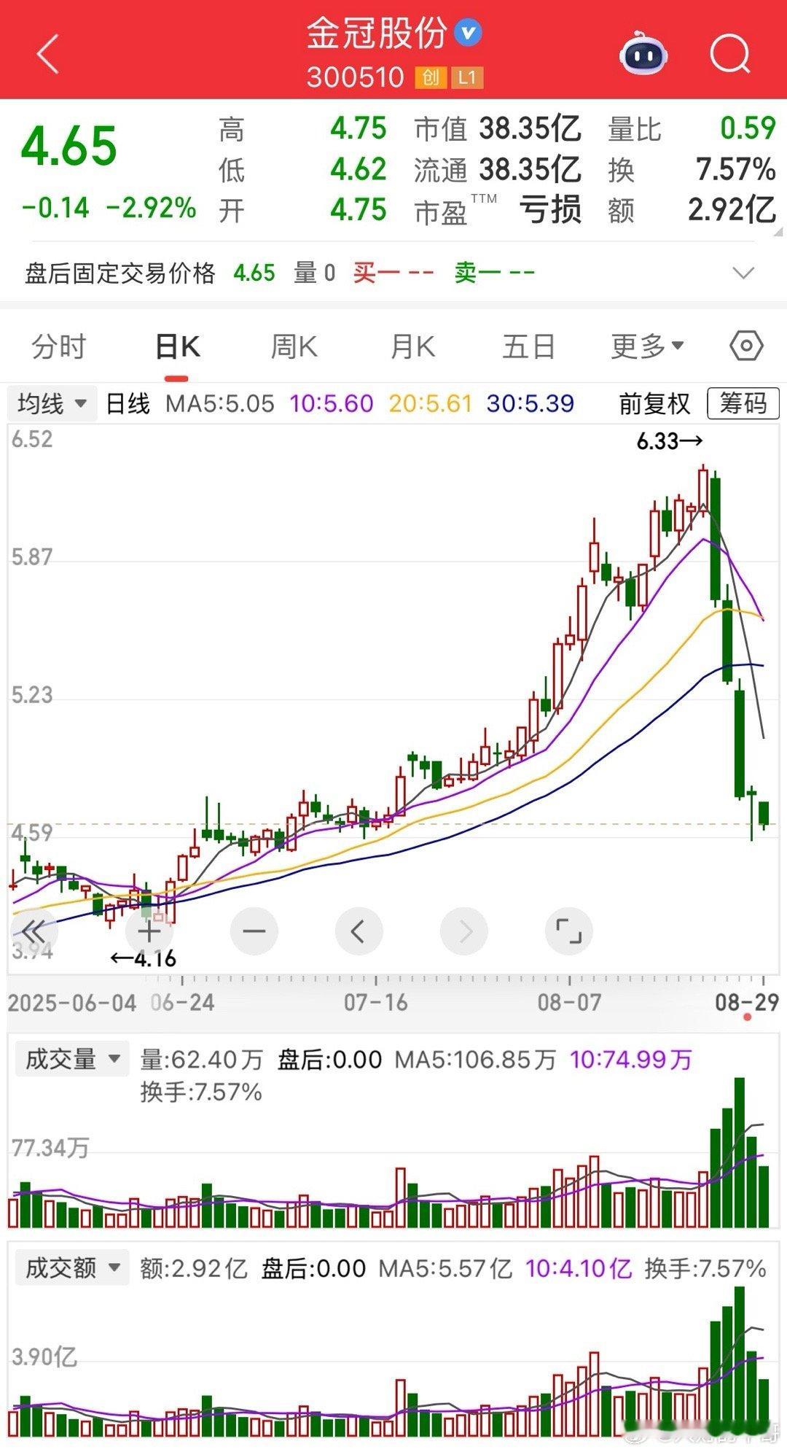Expand the 盘后固定交易价格 row chevron
This screenshot has height=1452, width=787.
(x=743, y=273)
